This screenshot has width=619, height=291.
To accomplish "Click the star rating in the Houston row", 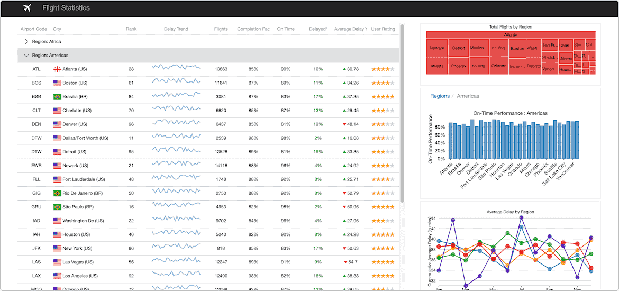I will pyautogui.click(x=383, y=234).
